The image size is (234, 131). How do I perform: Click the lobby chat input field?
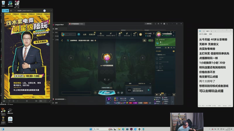76,93
